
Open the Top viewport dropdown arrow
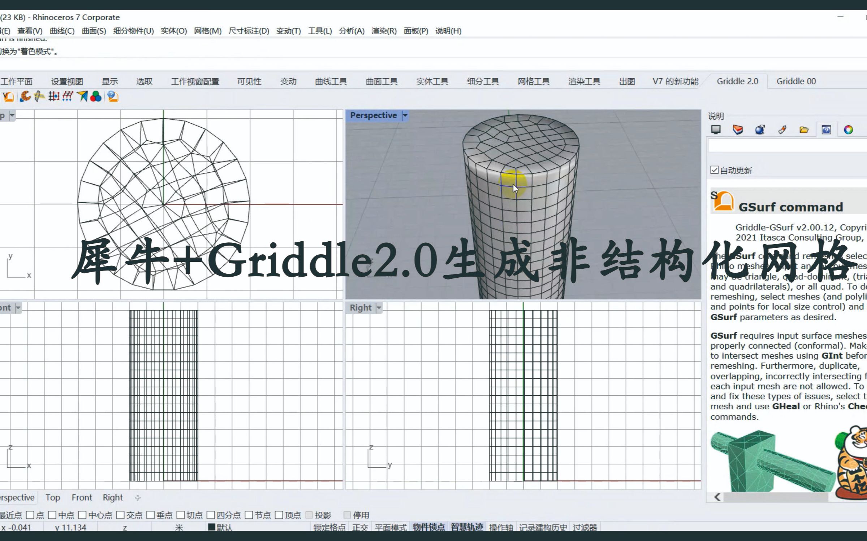[12, 116]
